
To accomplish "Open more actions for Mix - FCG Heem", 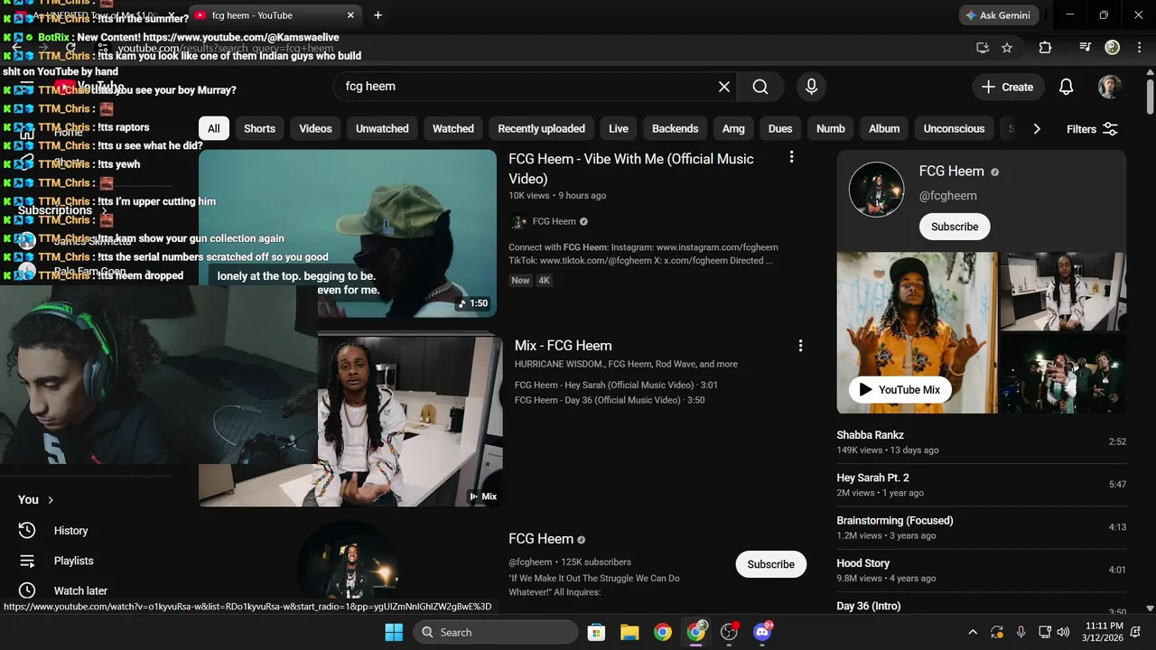I will (x=800, y=345).
